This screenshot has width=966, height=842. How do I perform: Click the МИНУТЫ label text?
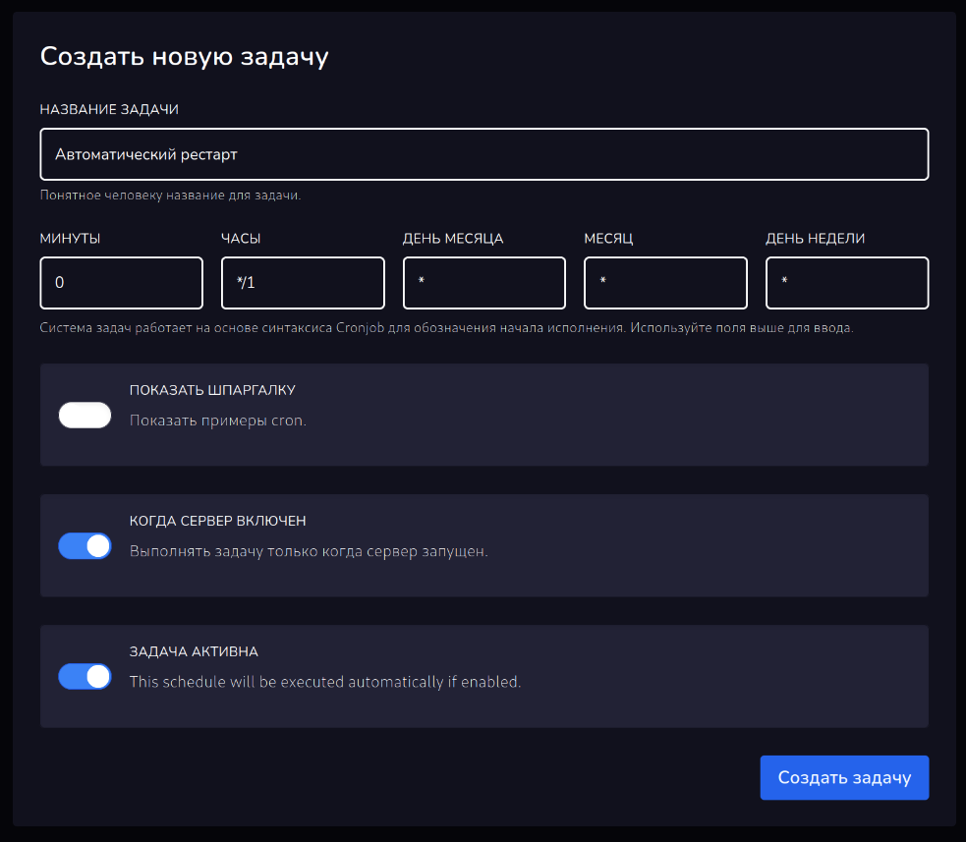coord(70,239)
